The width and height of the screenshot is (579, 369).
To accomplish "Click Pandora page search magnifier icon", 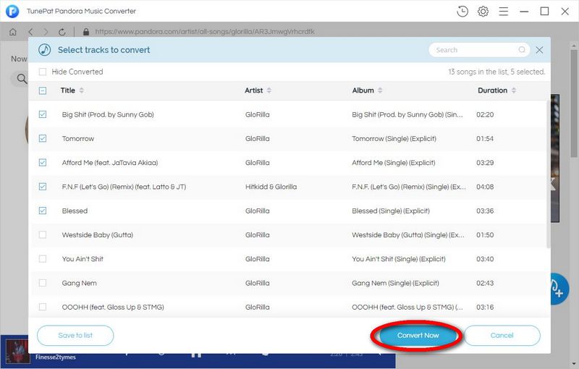I will 22,78.
